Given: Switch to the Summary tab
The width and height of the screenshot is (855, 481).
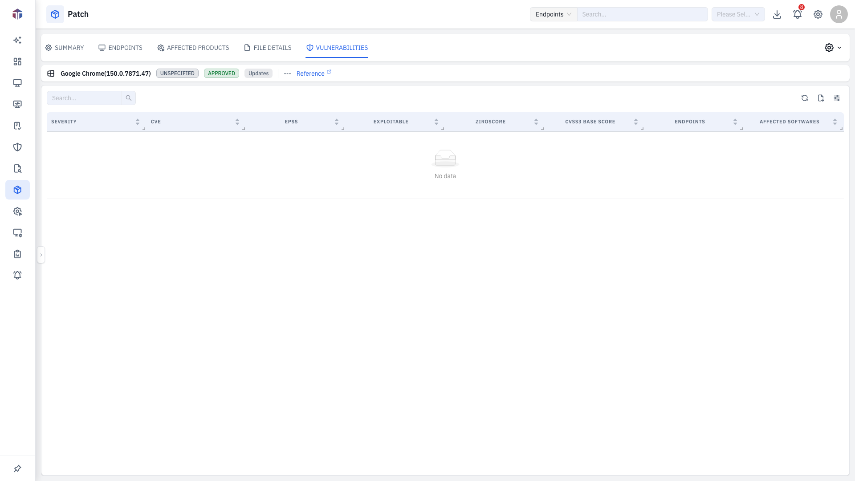Looking at the screenshot, I should click(65, 48).
